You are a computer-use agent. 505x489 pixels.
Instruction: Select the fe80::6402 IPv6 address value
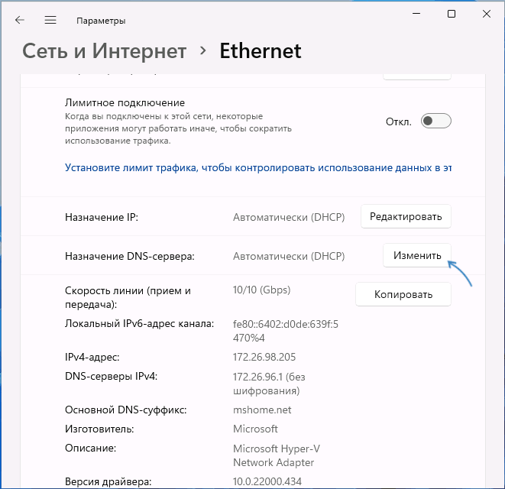click(286, 331)
